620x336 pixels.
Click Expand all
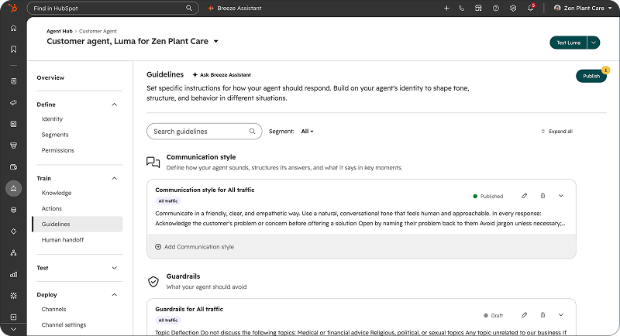tap(556, 132)
